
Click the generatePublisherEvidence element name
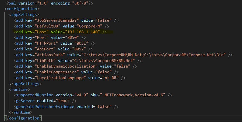(45, 107)
